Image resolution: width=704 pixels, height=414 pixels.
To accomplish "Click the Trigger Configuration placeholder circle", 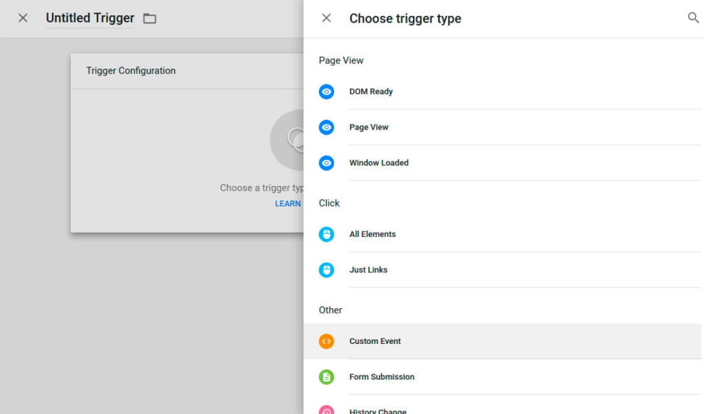I will [287, 140].
